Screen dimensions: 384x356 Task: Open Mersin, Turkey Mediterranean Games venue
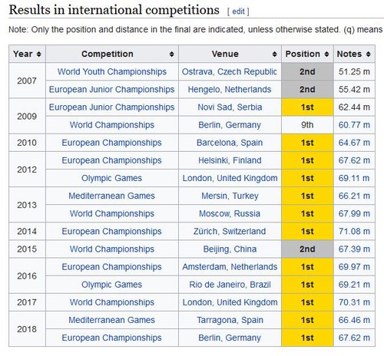[x=230, y=196]
